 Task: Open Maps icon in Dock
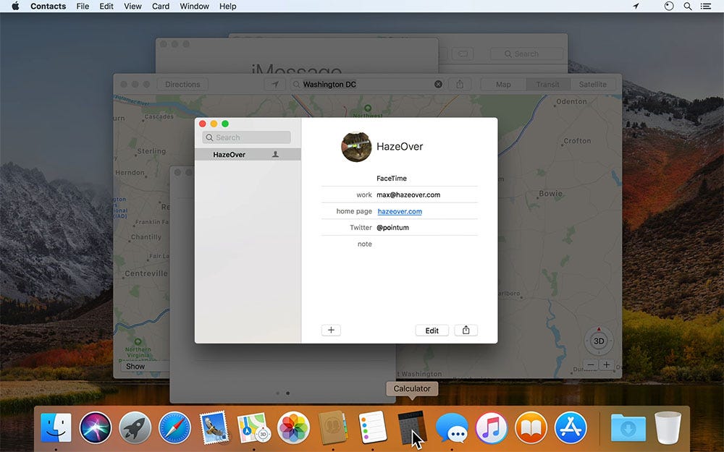coord(253,427)
